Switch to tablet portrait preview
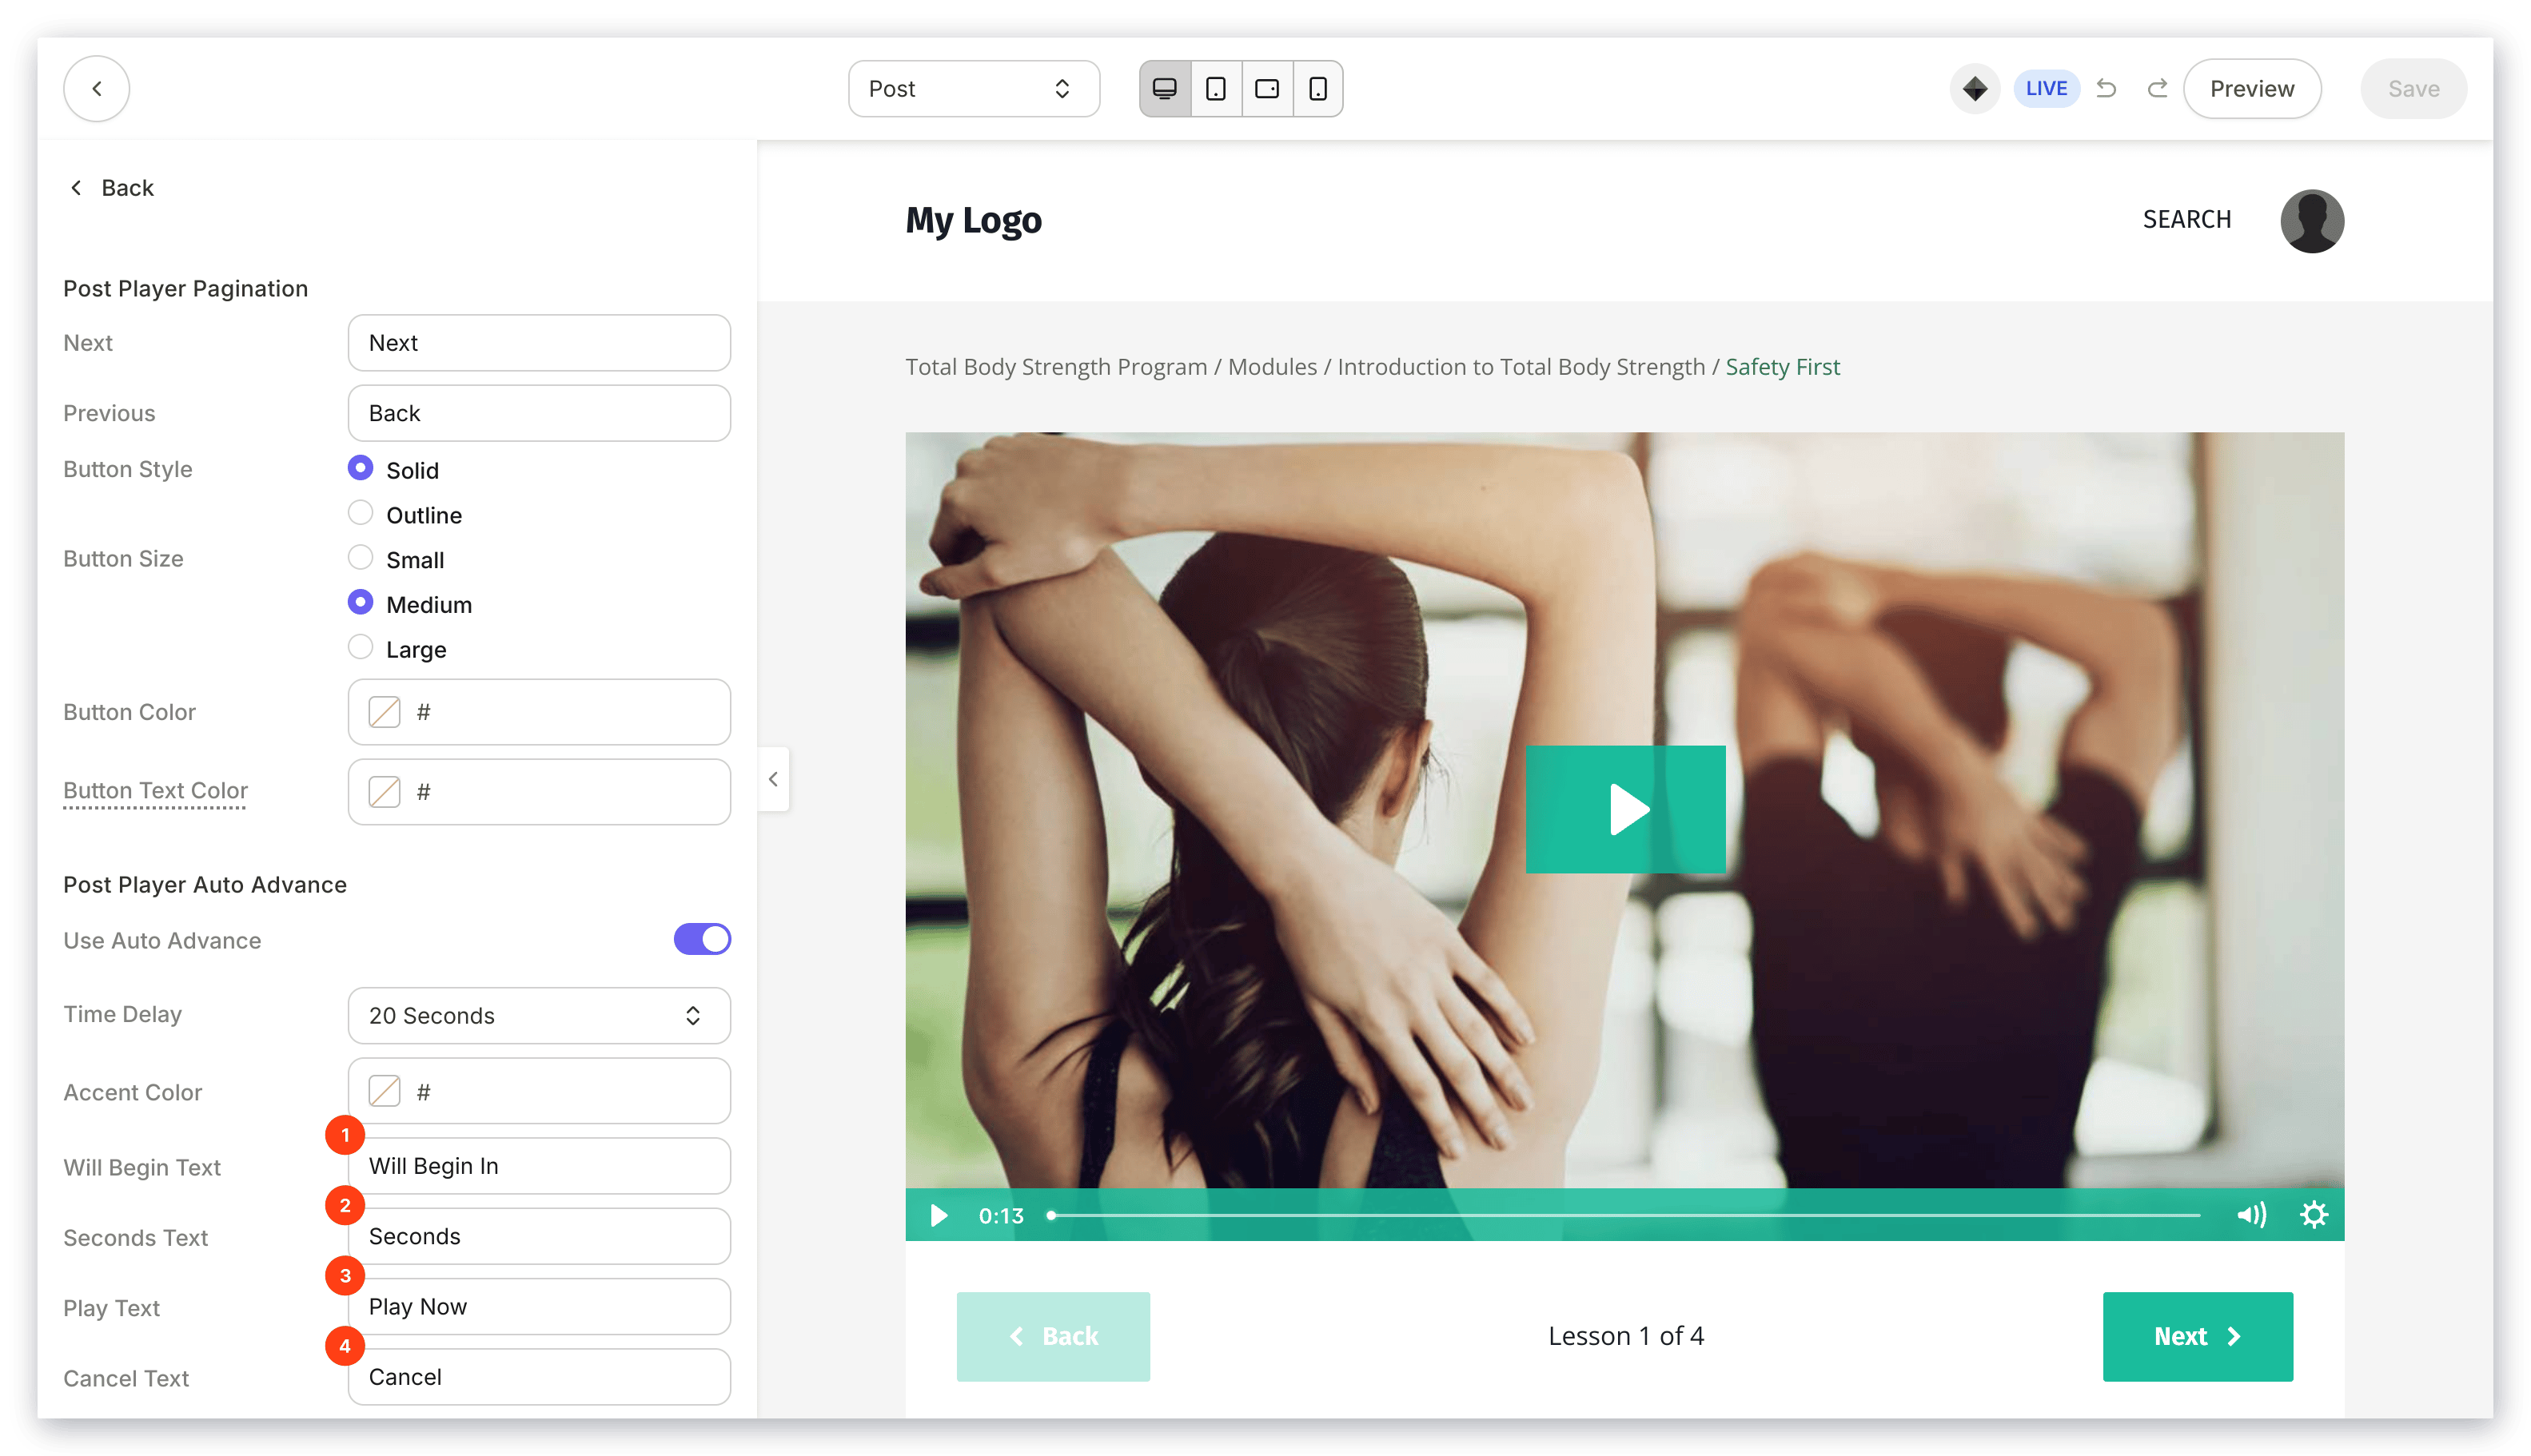The width and height of the screenshot is (2531, 1456). 1215,89
